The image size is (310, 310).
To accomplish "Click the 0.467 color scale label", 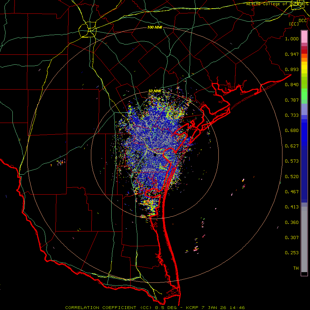I will (x=292, y=192).
